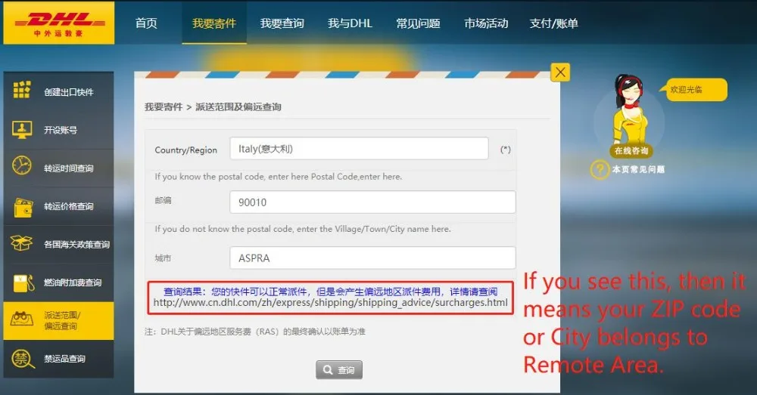
Task: Click the 城市 field label
Action: tap(164, 258)
